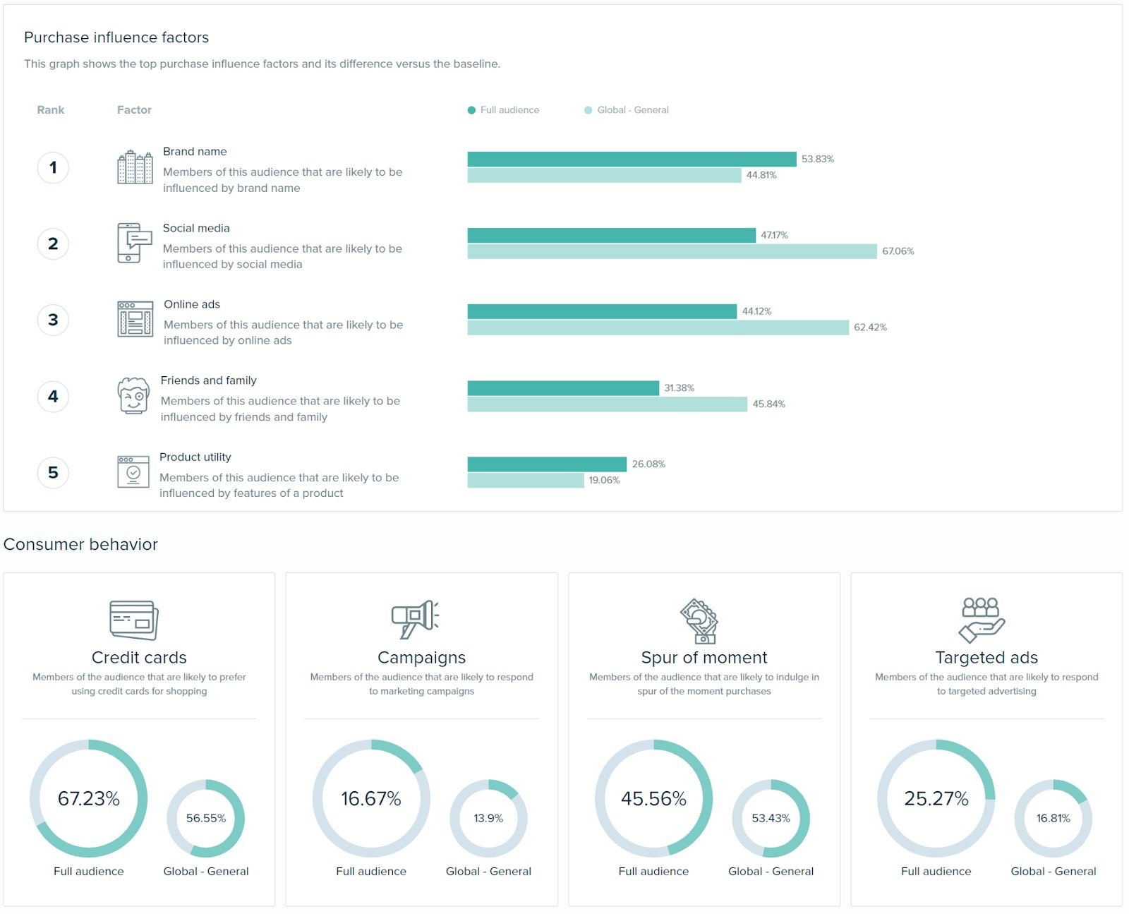The height and width of the screenshot is (914, 1129).
Task: Select the Targeted ads people icon
Action: pos(982,620)
